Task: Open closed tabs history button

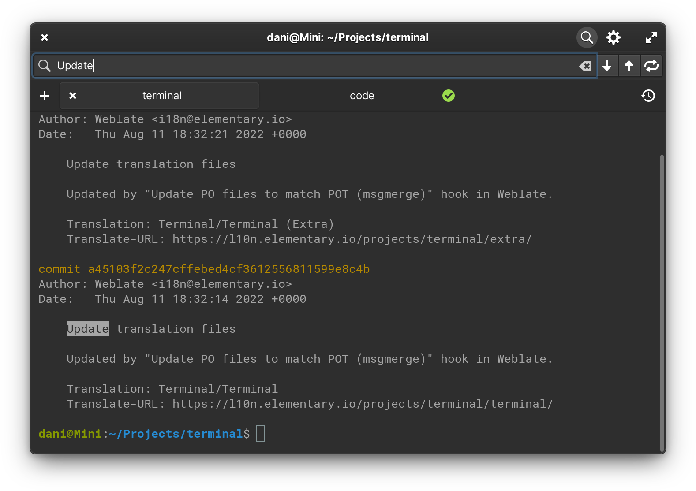Action: [648, 96]
